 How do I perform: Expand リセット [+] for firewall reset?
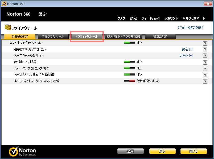pyautogui.click(x=186, y=56)
